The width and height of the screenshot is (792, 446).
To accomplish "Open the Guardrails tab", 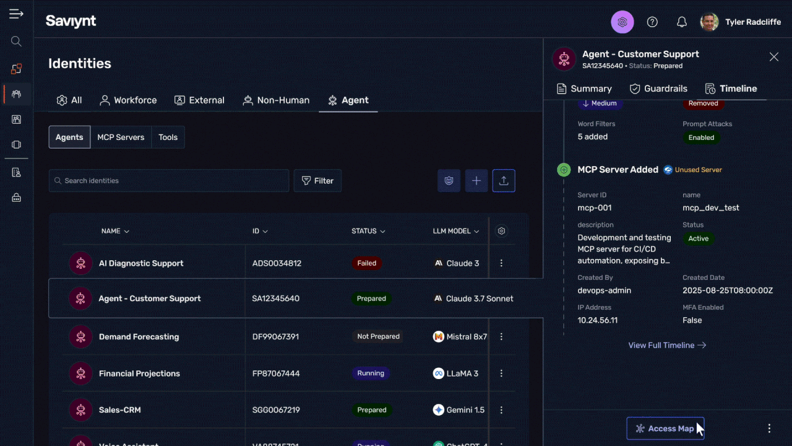I will tap(658, 89).
